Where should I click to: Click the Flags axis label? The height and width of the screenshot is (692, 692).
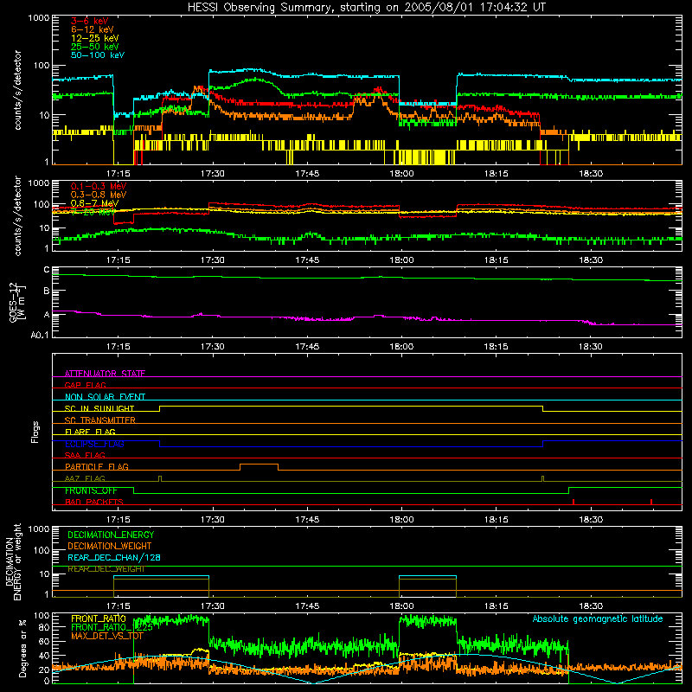(x=35, y=432)
